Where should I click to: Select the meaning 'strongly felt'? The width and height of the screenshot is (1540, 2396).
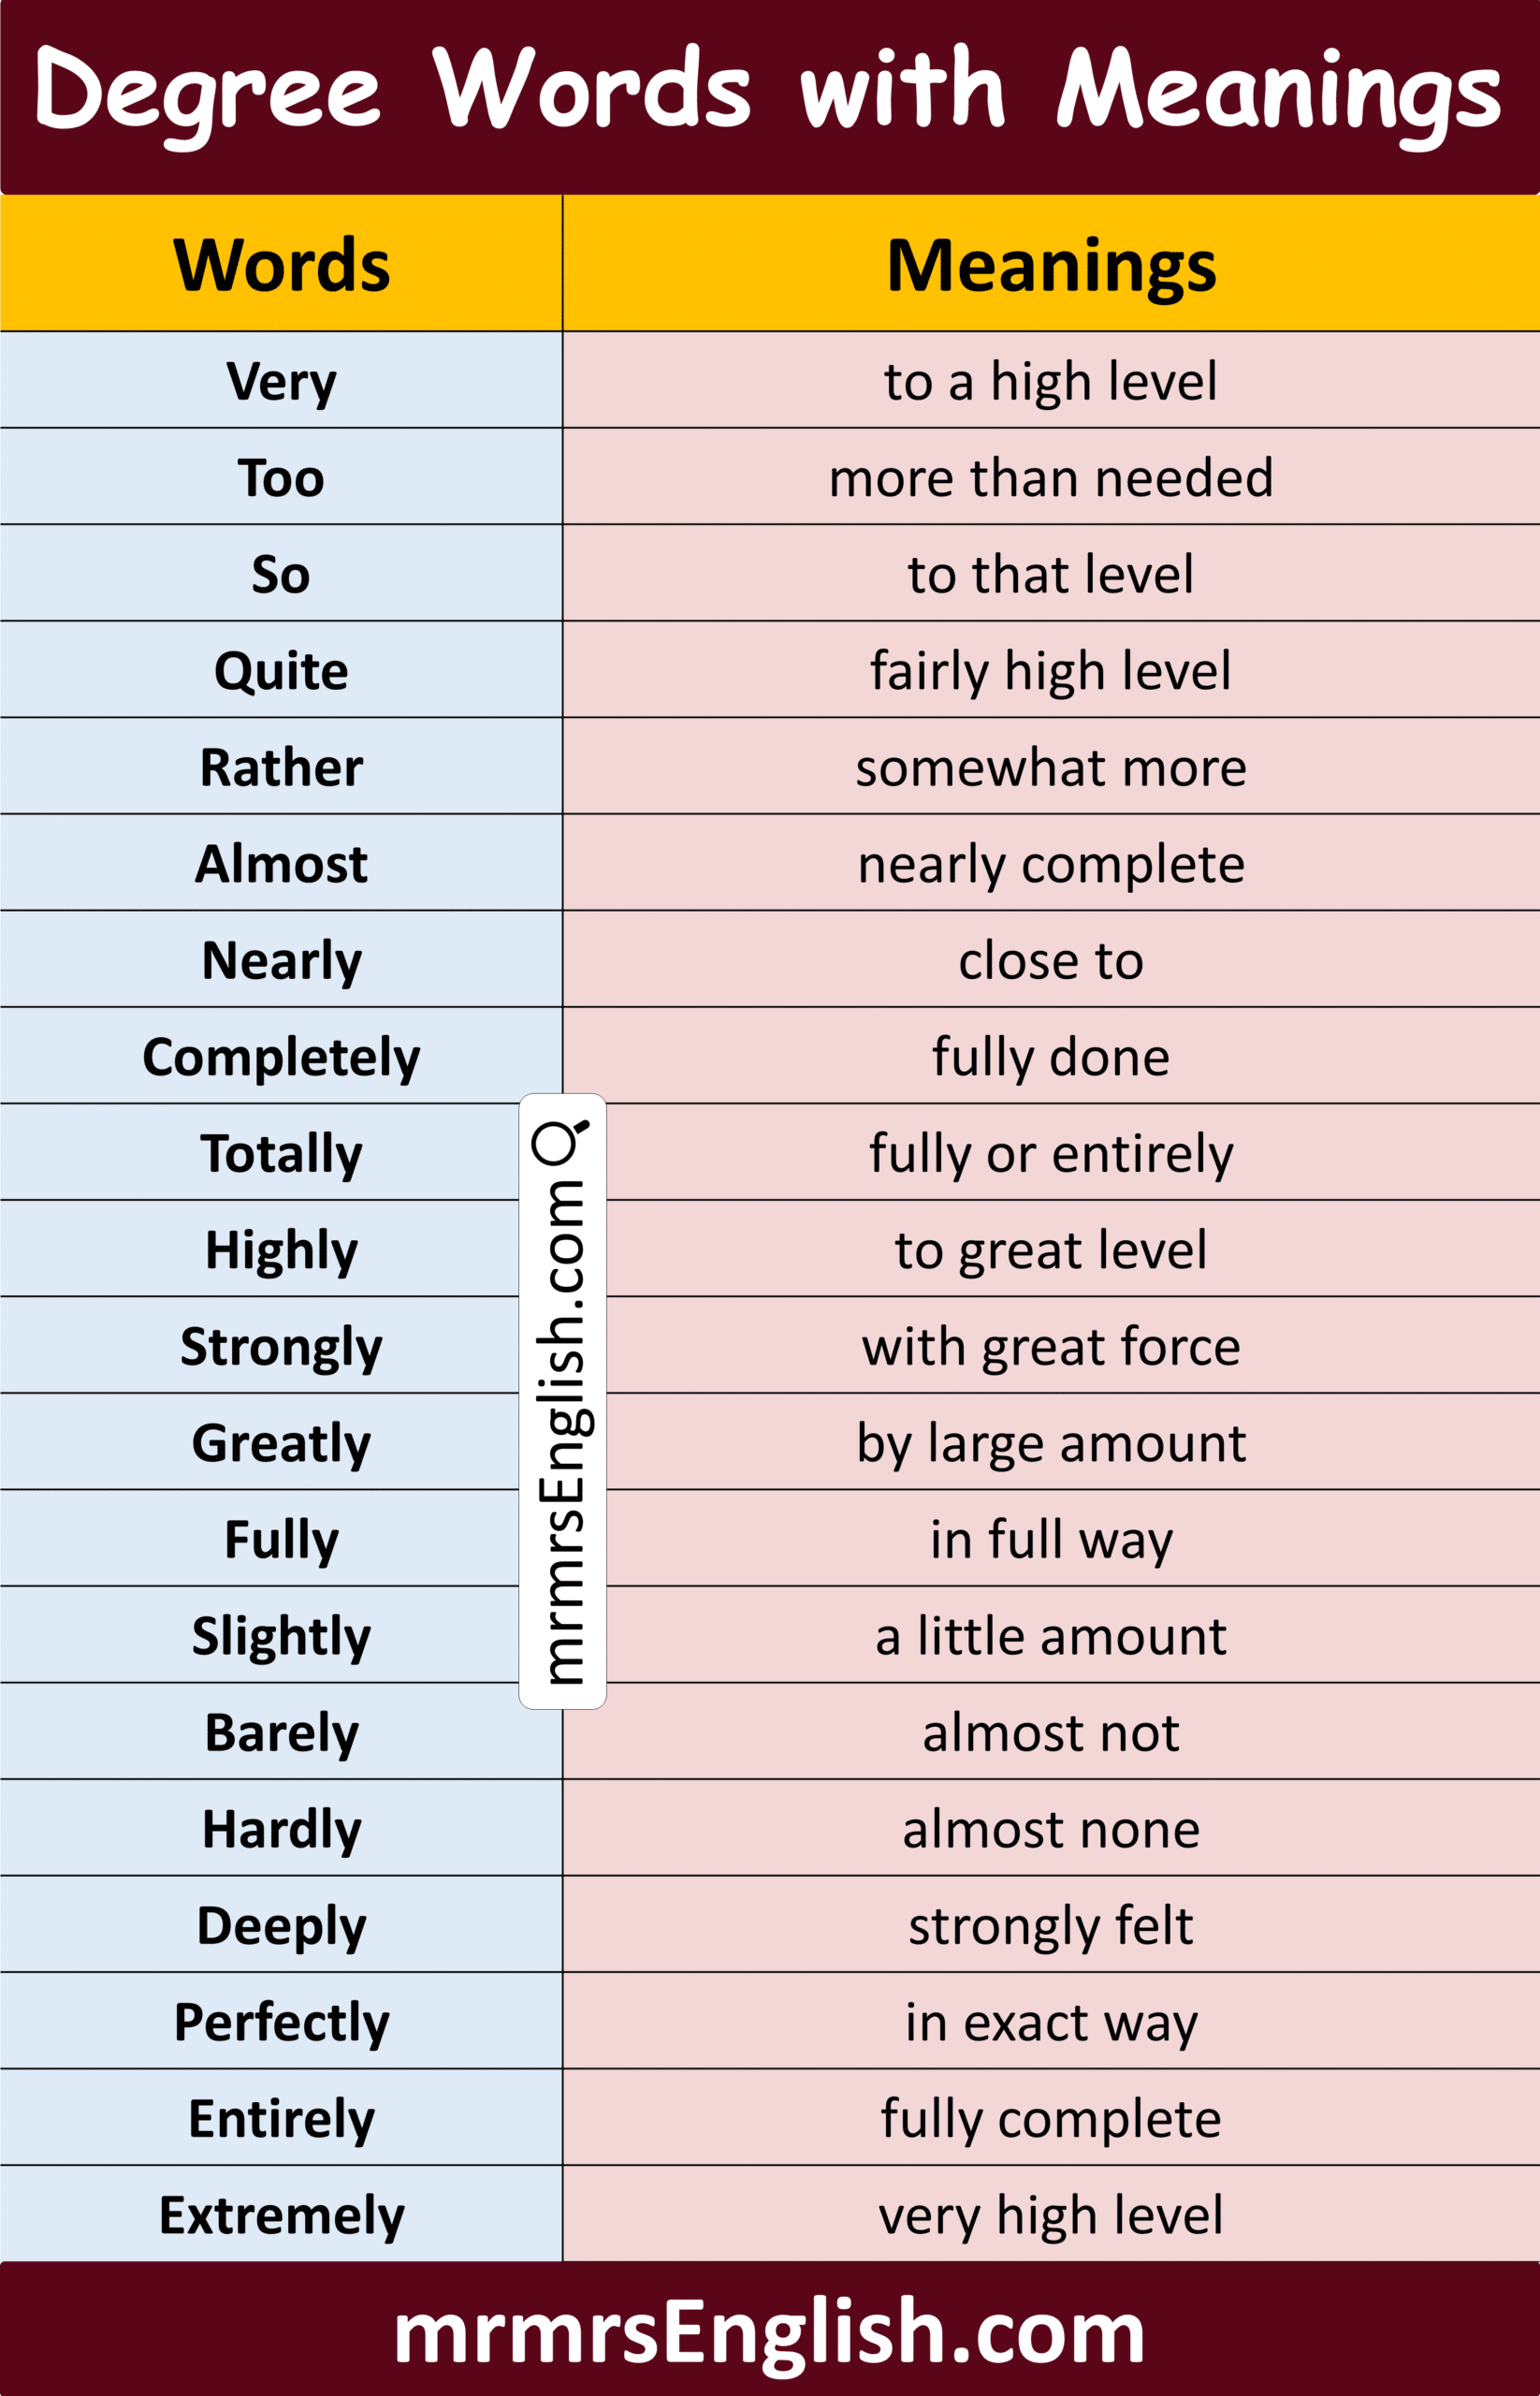tap(1051, 1926)
